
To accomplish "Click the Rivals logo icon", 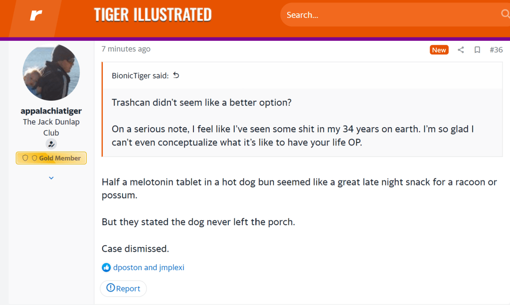I will pyautogui.click(x=35, y=15).
